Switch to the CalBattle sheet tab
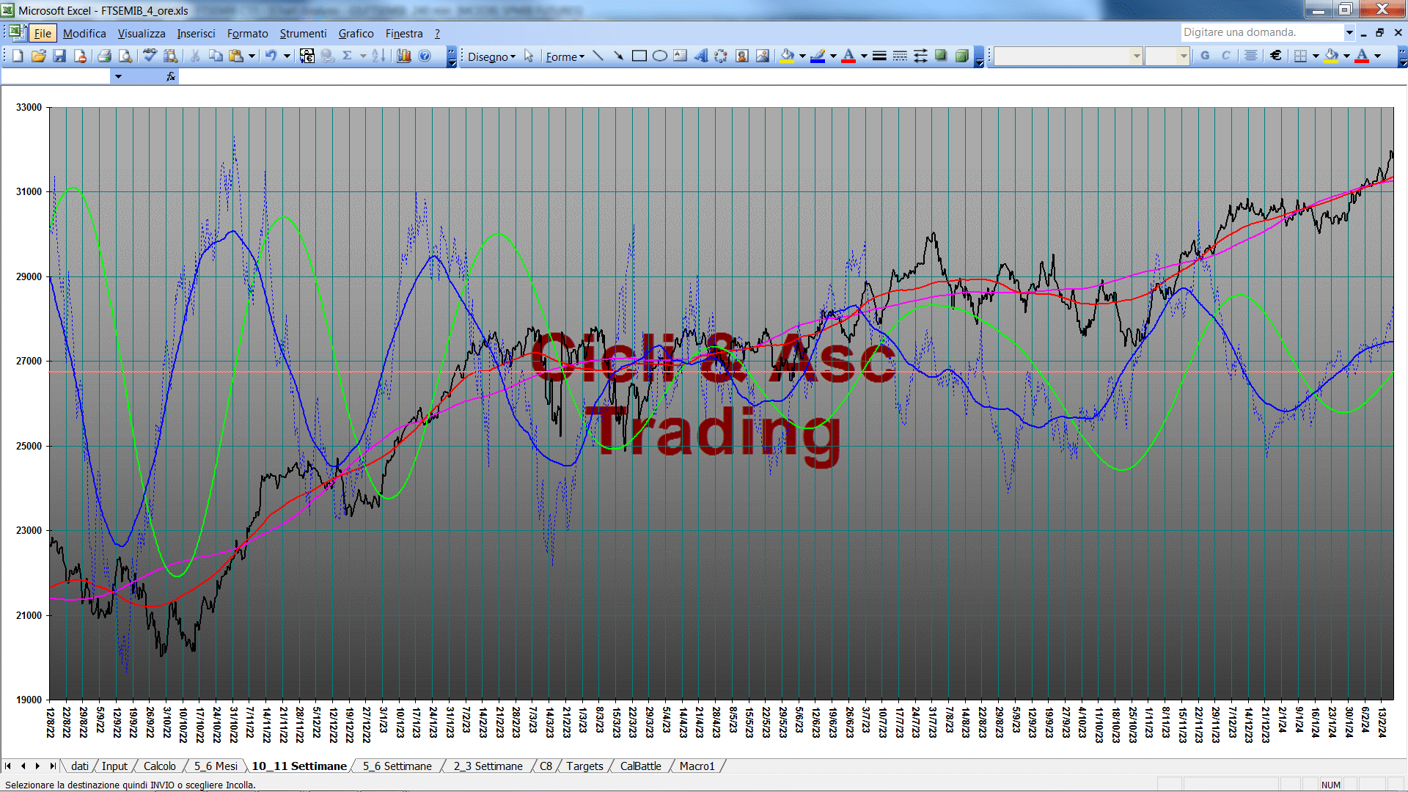This screenshot has width=1408, height=792. [x=640, y=766]
